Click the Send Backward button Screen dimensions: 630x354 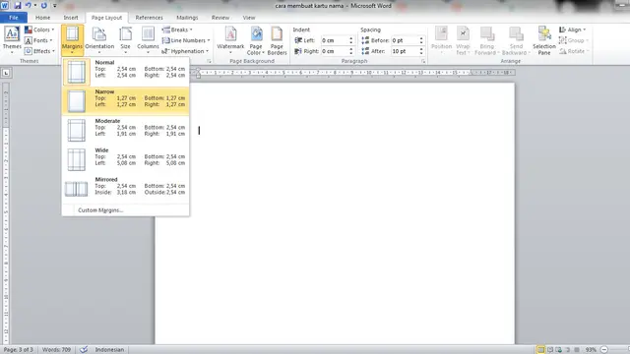[x=516, y=40]
